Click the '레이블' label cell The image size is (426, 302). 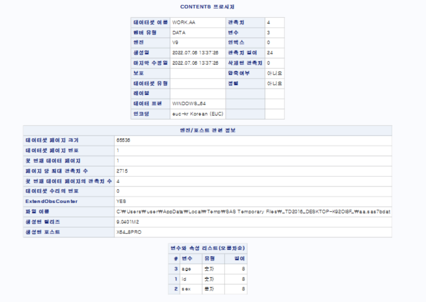[151, 94]
